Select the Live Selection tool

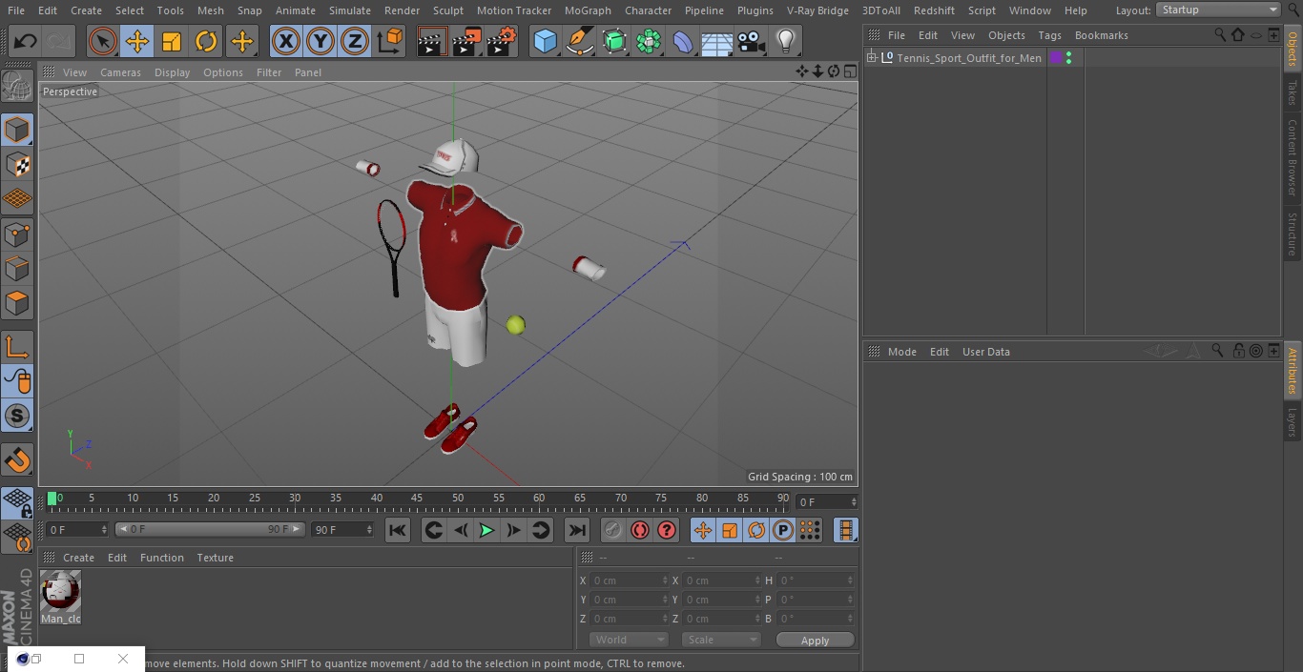click(x=102, y=41)
